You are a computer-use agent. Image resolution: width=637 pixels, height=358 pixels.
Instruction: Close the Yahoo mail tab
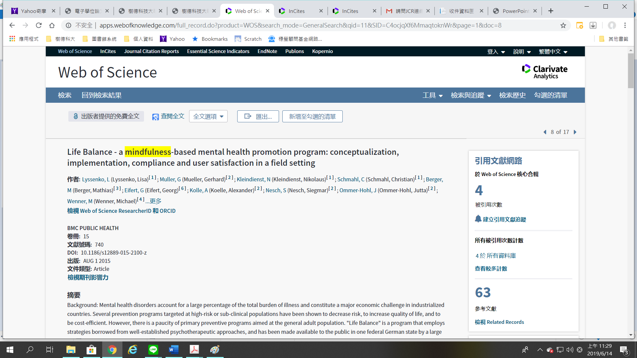coord(53,11)
